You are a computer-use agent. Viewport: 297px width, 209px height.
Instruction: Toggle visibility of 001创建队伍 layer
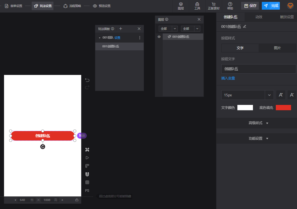pyautogui.click(x=159, y=37)
